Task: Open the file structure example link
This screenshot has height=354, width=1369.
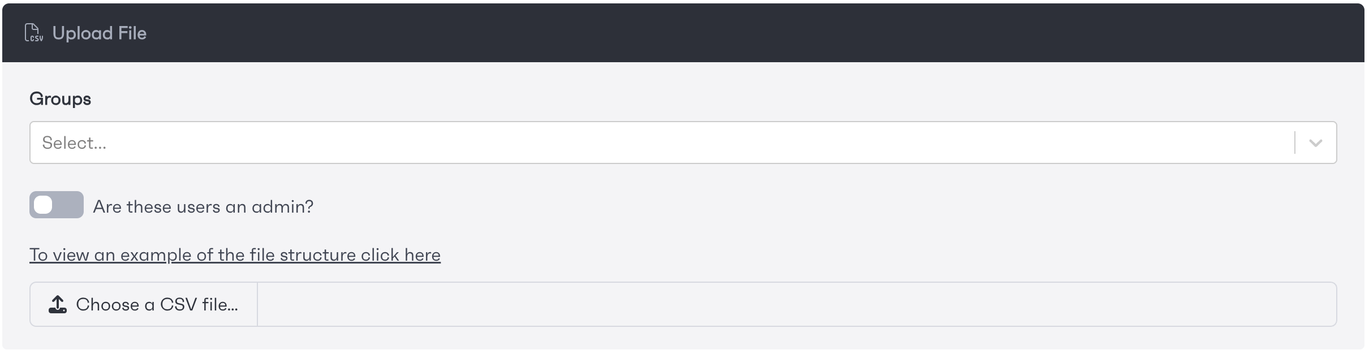Action: coord(235,255)
